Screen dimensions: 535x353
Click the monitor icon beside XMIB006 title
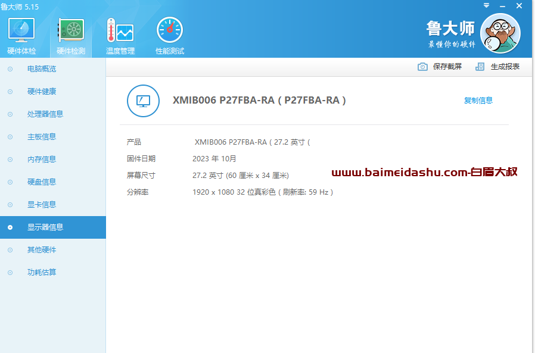click(x=144, y=101)
